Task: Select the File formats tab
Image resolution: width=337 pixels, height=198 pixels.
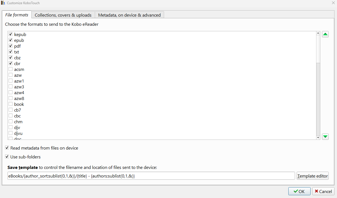Action: pos(17,15)
